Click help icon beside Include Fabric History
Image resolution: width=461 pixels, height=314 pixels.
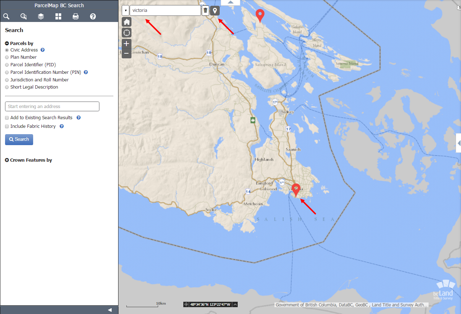point(62,126)
